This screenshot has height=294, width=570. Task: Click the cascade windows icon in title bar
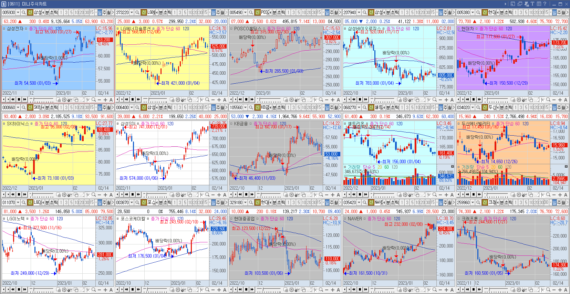tap(520, 4)
